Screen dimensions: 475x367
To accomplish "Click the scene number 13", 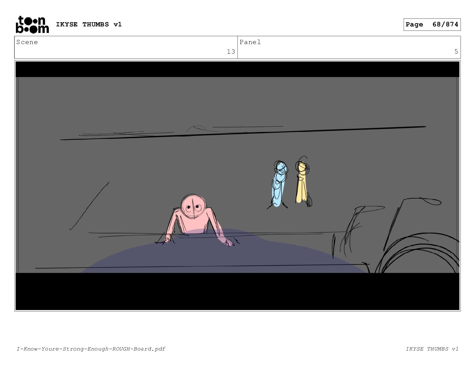I will click(x=231, y=52).
